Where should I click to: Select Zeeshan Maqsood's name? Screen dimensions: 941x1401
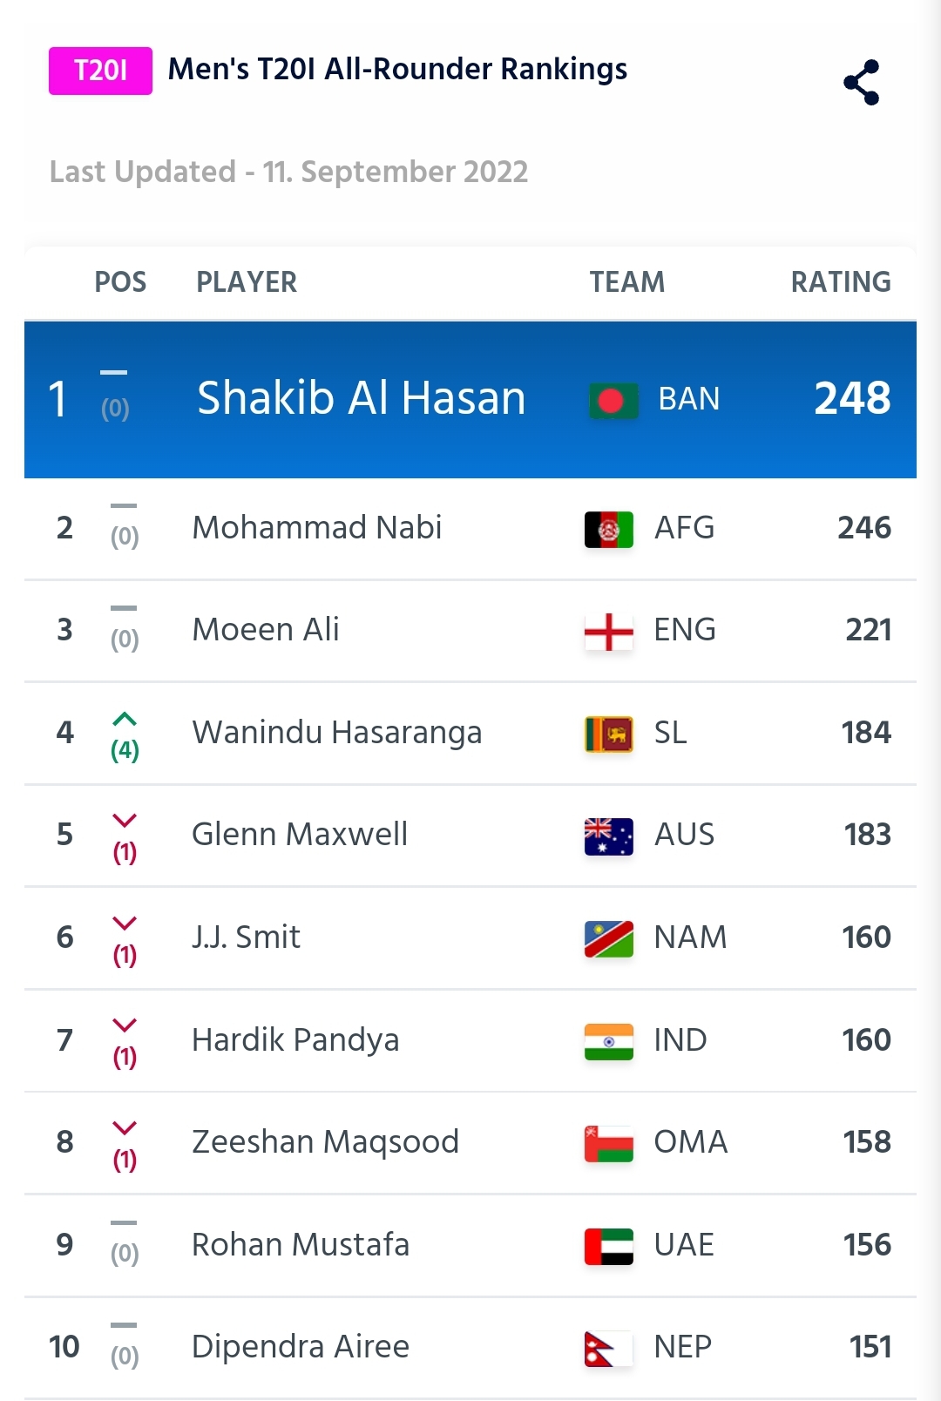(325, 1142)
